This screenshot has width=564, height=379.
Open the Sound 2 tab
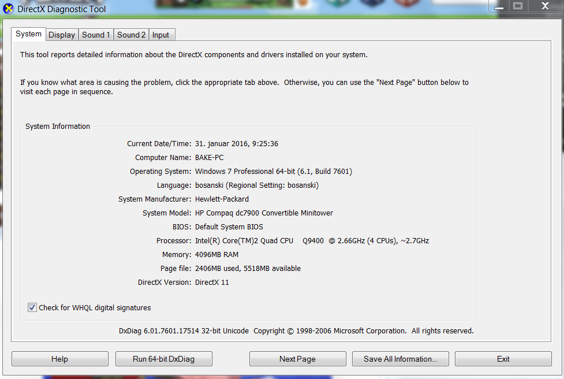[x=131, y=35]
